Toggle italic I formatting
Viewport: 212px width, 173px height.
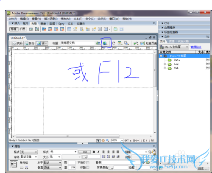point(98,152)
